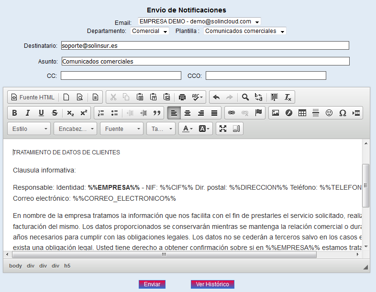Image resolution: width=376 pixels, height=292 pixels.
Task: Click the Enviar button
Action: click(152, 284)
